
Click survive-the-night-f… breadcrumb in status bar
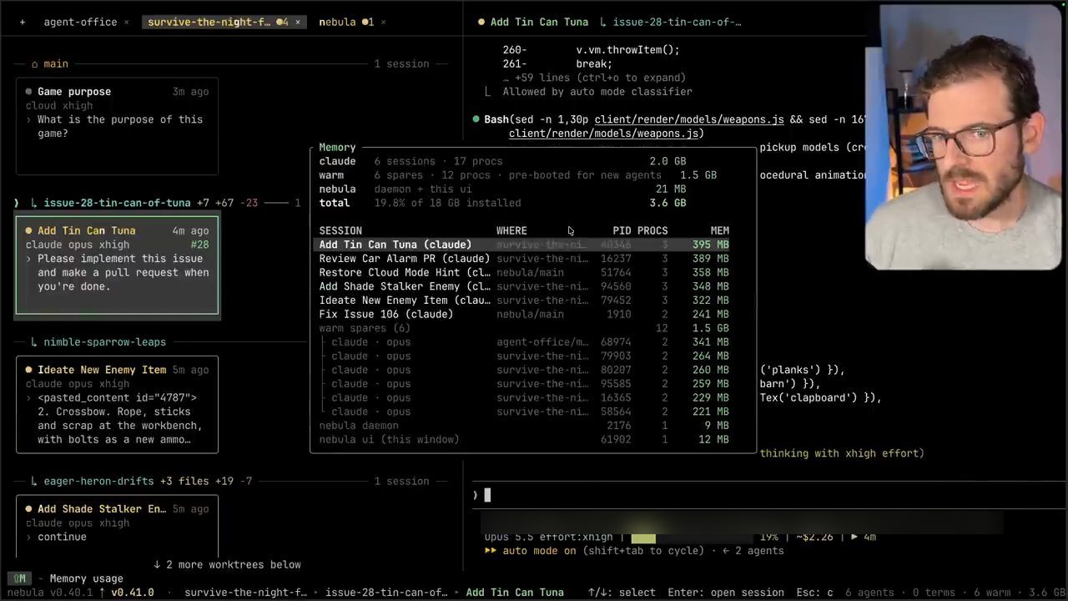tap(246, 592)
